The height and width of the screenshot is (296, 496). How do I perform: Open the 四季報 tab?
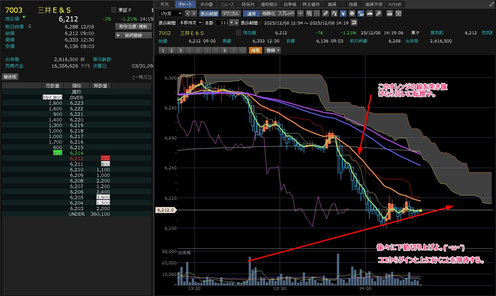[290, 4]
